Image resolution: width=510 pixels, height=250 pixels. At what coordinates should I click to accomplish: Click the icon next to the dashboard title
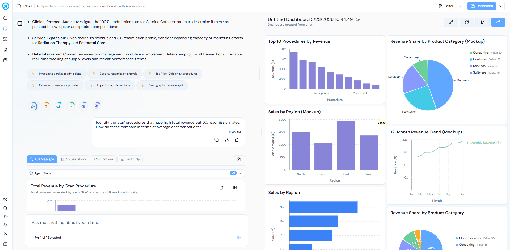(x=358, y=20)
